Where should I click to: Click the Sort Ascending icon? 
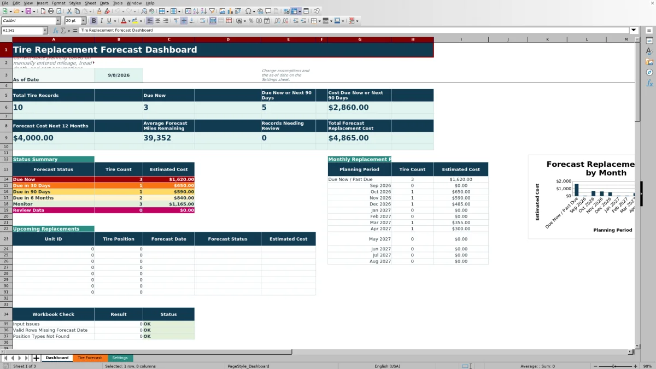pos(196,11)
